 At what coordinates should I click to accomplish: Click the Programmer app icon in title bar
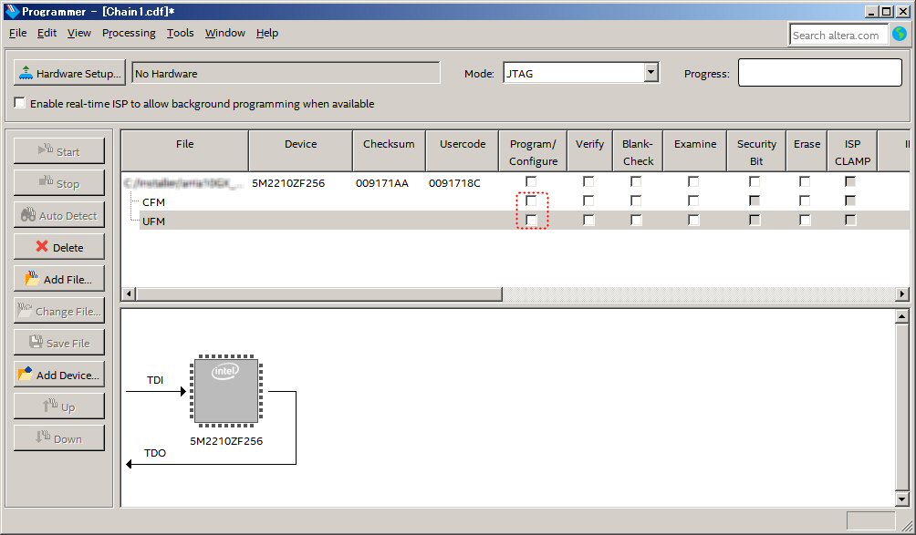[12, 11]
